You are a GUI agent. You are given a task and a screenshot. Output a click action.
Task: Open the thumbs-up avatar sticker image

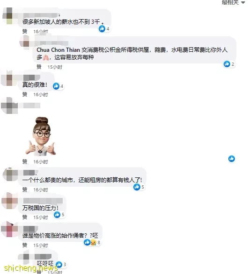pyautogui.click(x=40, y=136)
